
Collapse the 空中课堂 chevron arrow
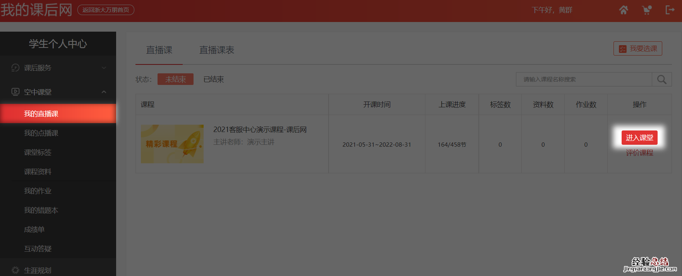click(104, 92)
